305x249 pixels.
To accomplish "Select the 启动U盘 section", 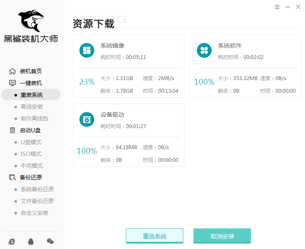I will 30,130.
